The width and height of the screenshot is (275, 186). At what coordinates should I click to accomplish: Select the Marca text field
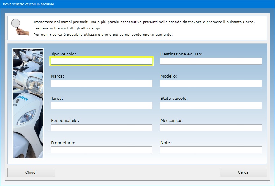[x=102, y=83]
